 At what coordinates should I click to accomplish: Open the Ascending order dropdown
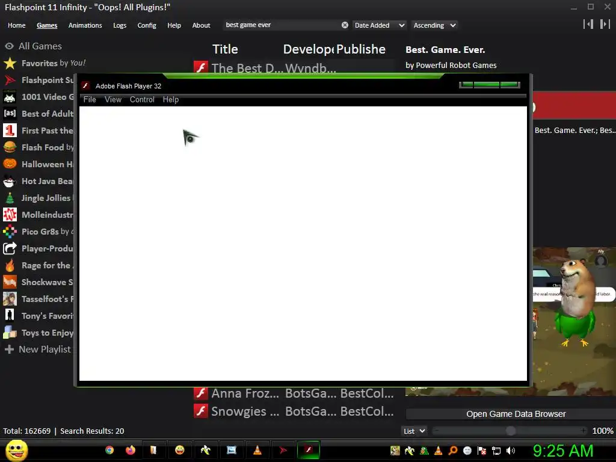pos(434,25)
